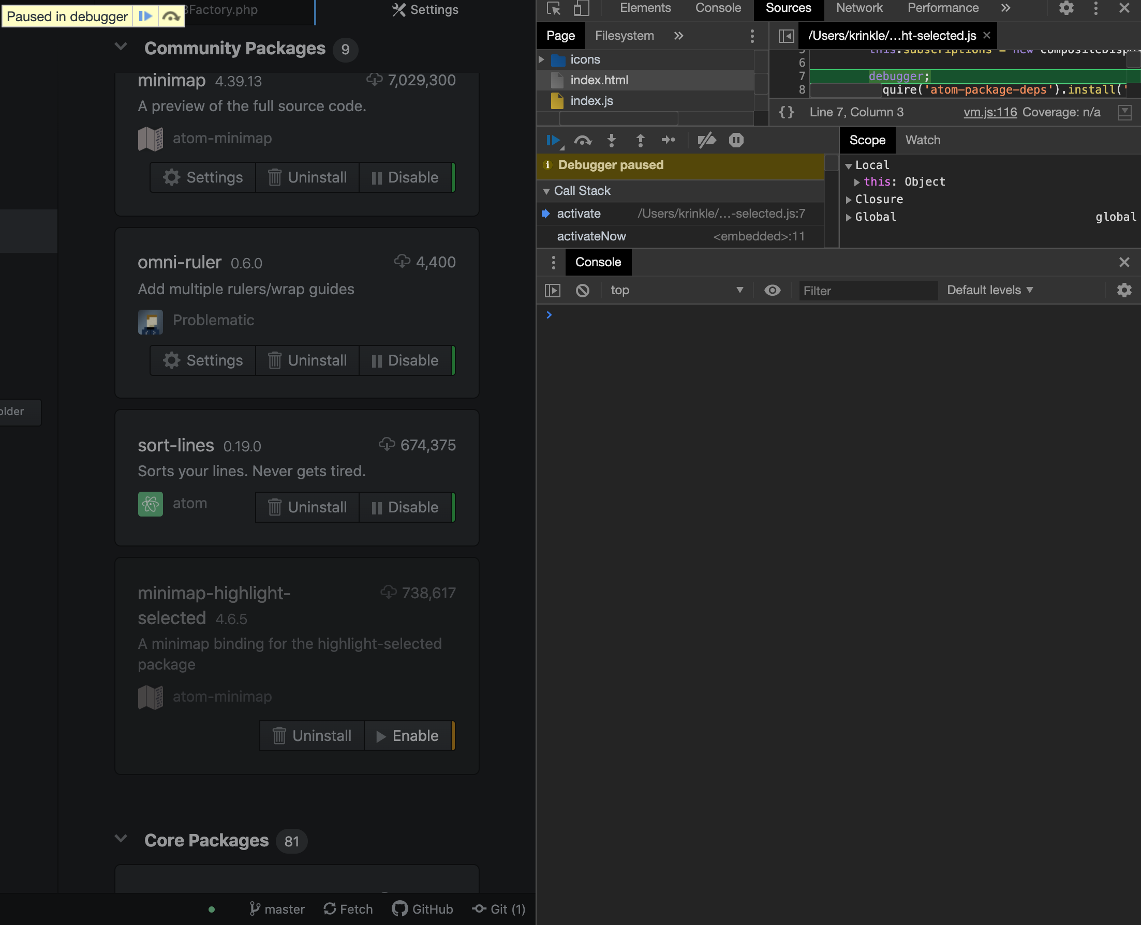Open the Default levels dropdown
1141x925 pixels.
pyautogui.click(x=989, y=291)
